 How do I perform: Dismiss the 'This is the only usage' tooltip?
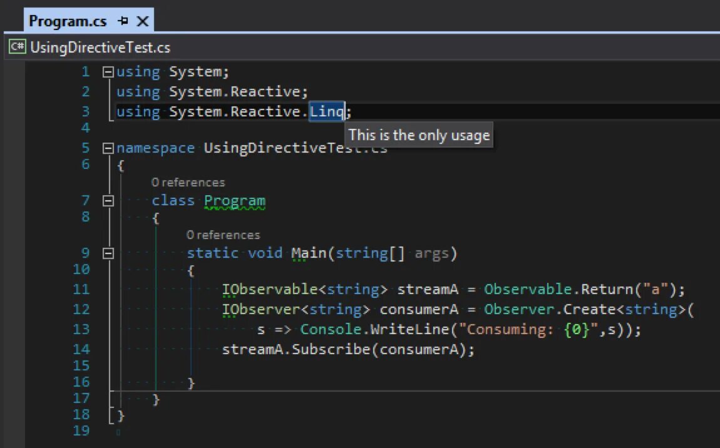tap(418, 135)
